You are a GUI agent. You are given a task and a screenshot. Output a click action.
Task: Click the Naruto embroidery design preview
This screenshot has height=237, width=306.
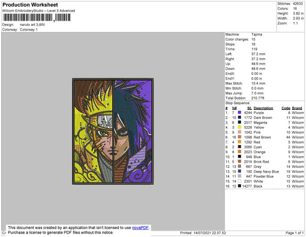[113, 131]
